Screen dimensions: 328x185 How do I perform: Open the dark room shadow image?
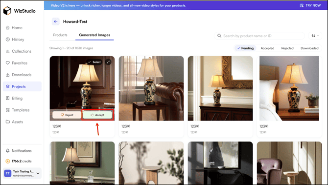pos(220,163)
